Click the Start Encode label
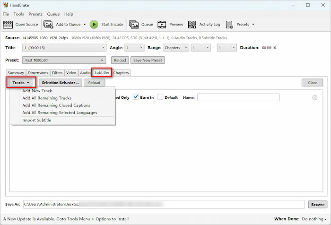The height and width of the screenshot is (225, 331). (x=112, y=25)
